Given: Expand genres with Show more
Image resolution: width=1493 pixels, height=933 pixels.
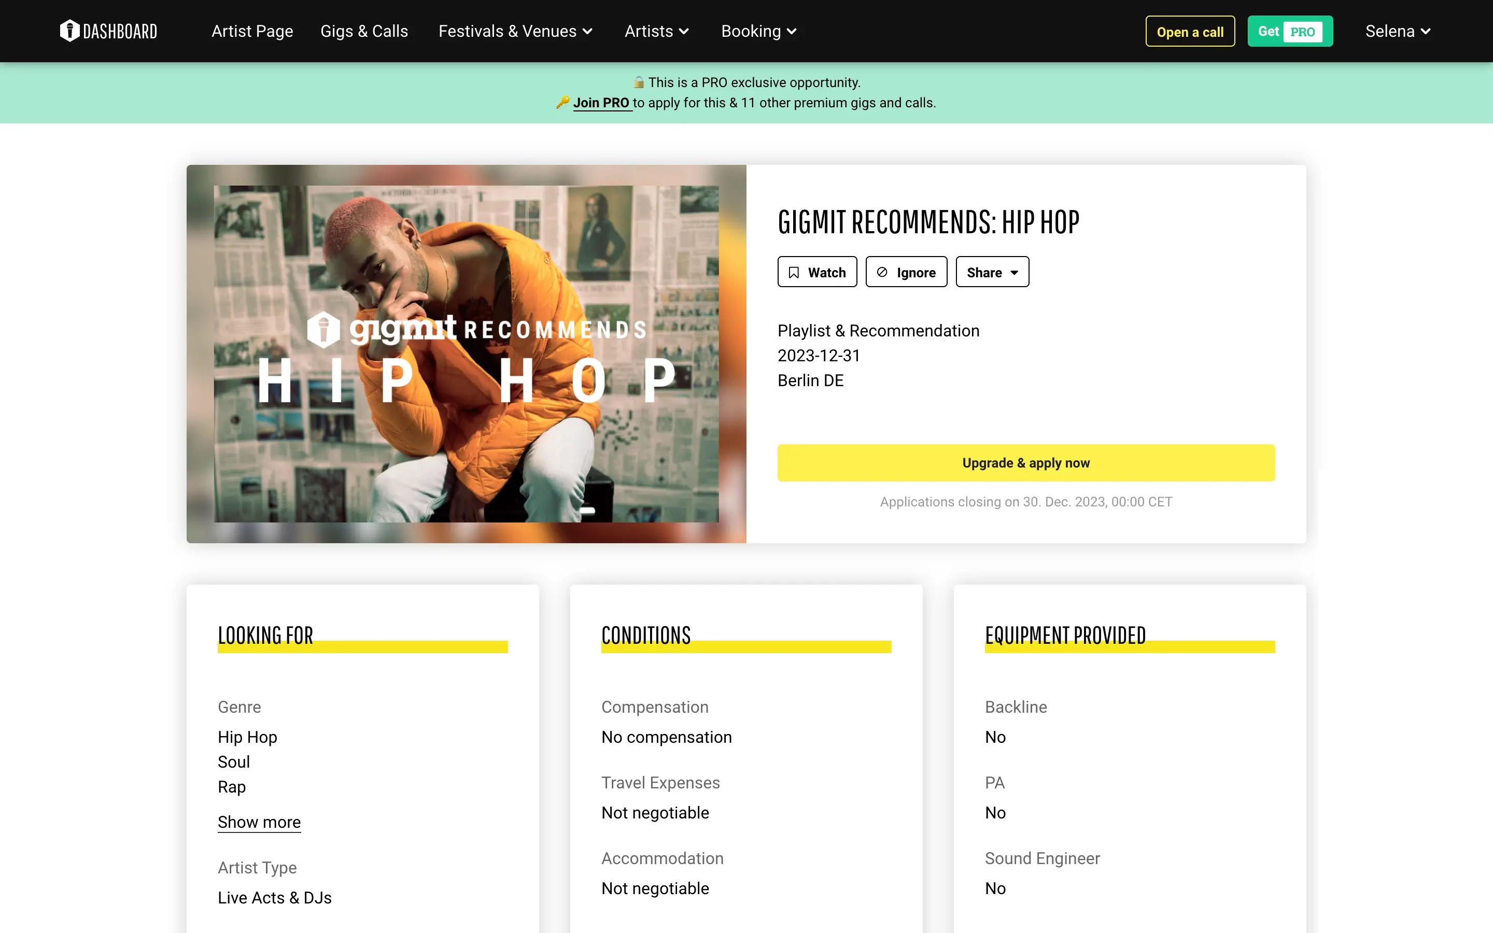Looking at the screenshot, I should pyautogui.click(x=259, y=822).
